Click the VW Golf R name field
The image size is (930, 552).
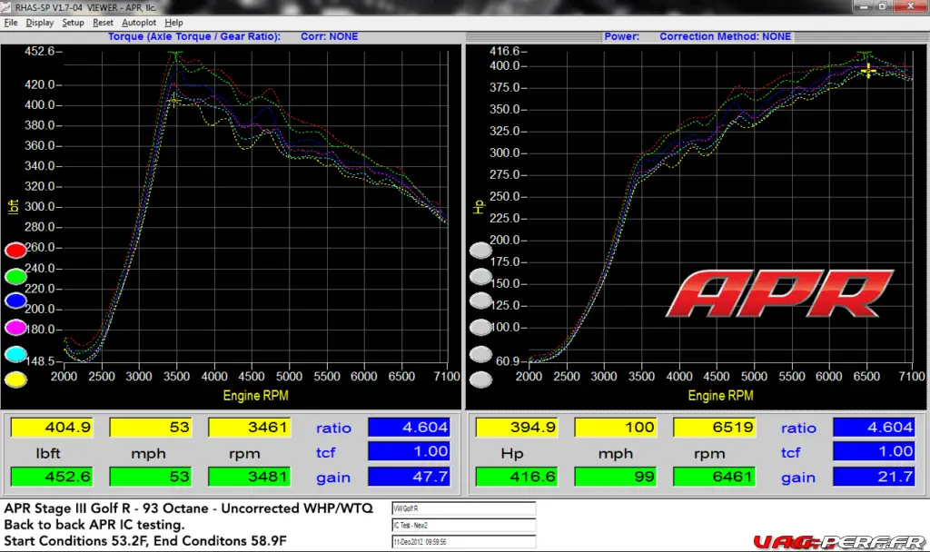pyautogui.click(x=464, y=508)
